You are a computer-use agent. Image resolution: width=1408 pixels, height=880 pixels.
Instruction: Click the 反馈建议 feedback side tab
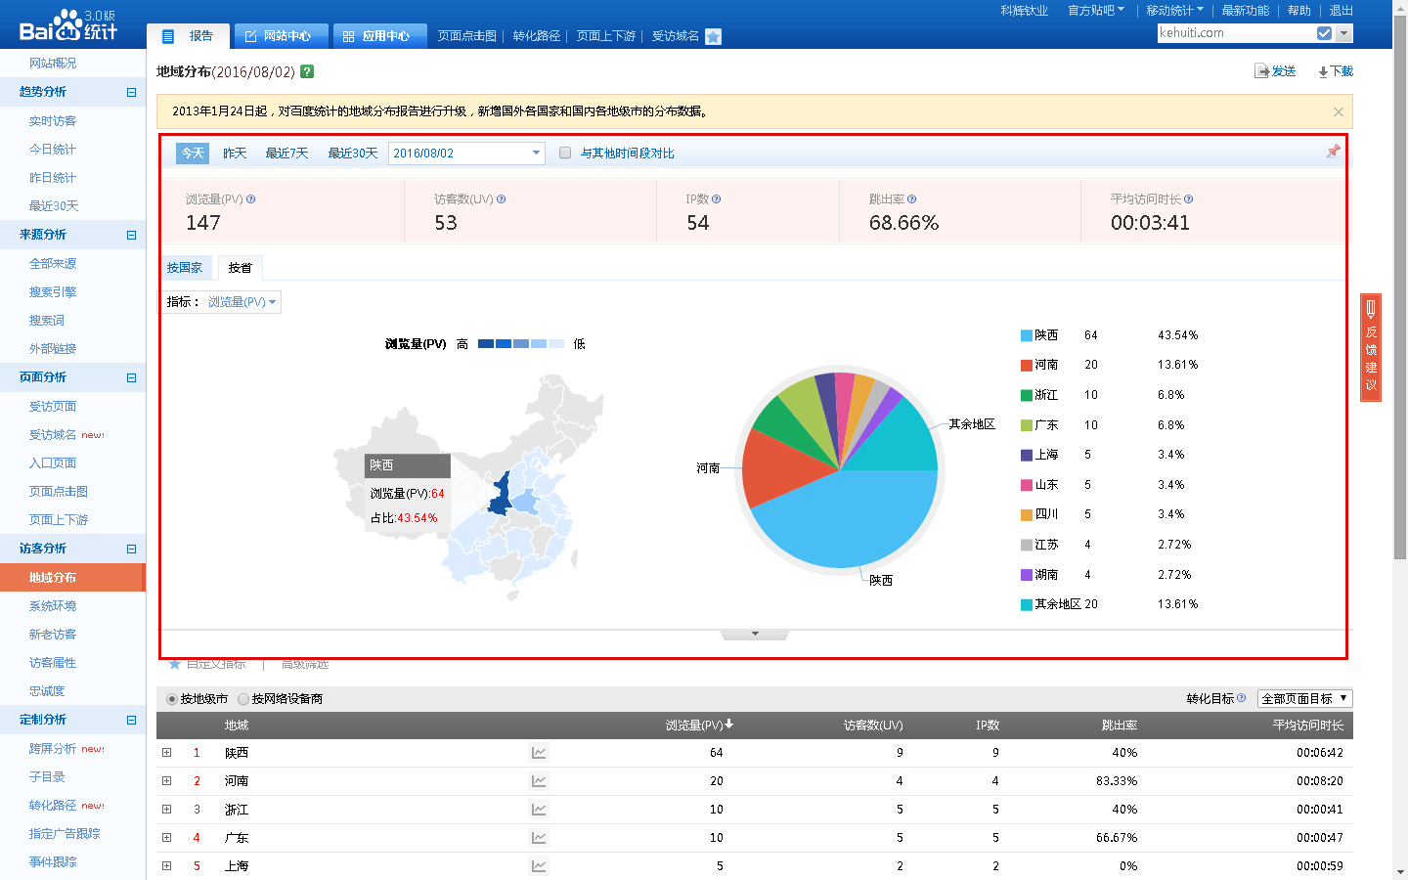tap(1371, 347)
